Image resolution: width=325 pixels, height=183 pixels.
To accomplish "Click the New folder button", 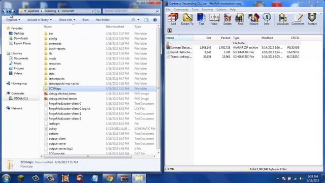I will point(103,20).
